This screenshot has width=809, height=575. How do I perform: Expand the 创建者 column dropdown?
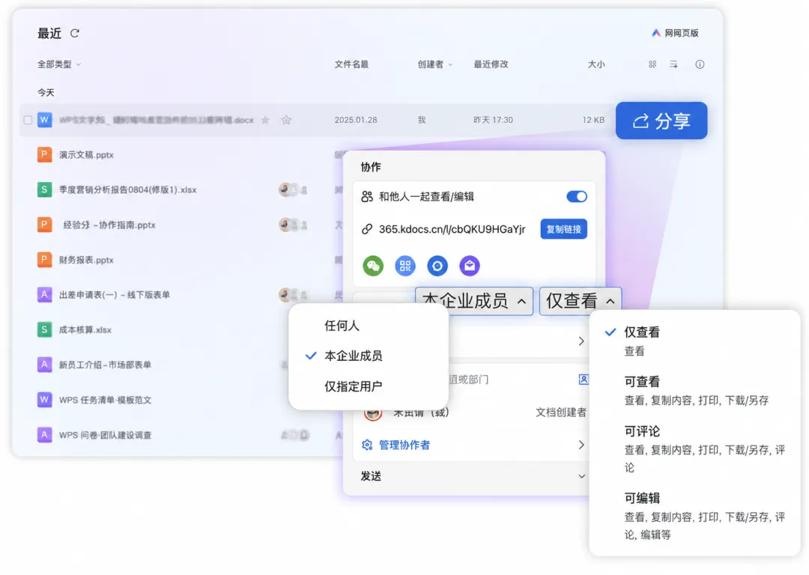pos(435,64)
